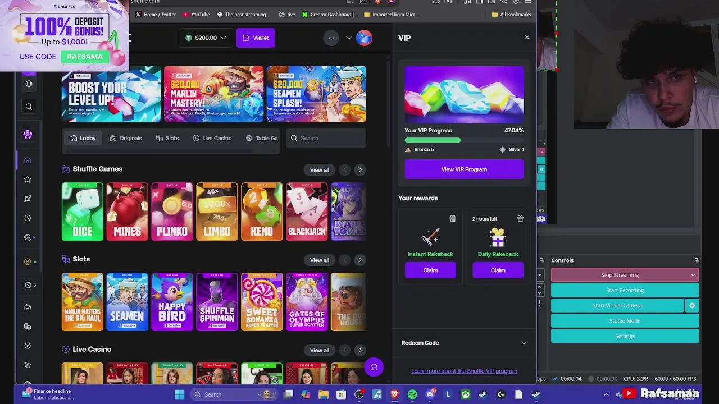Open the Mines game thumbnail

tap(128, 212)
